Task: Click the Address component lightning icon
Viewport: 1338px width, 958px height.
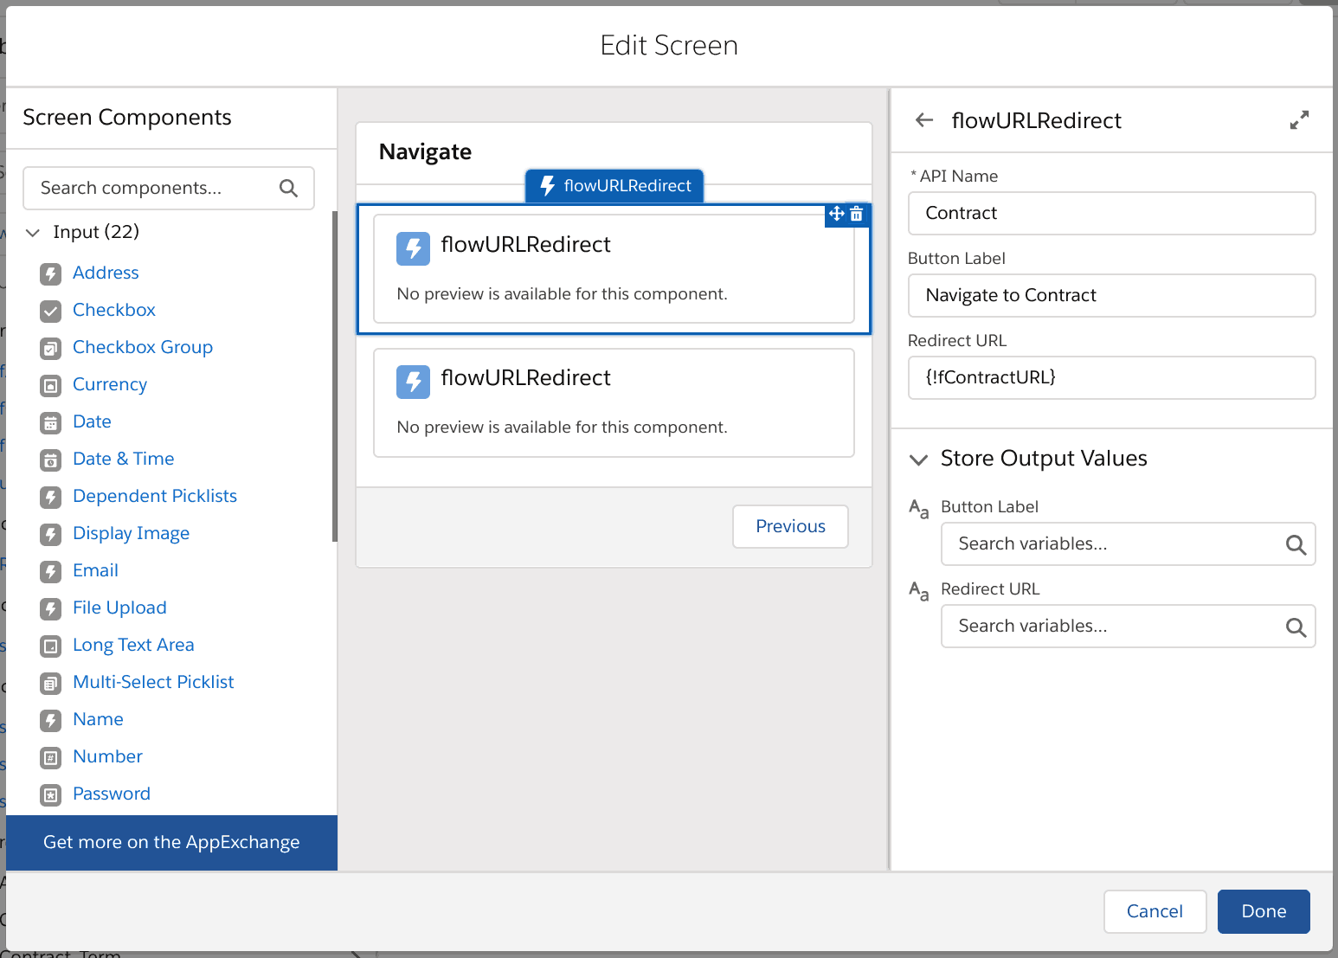Action: coord(50,273)
